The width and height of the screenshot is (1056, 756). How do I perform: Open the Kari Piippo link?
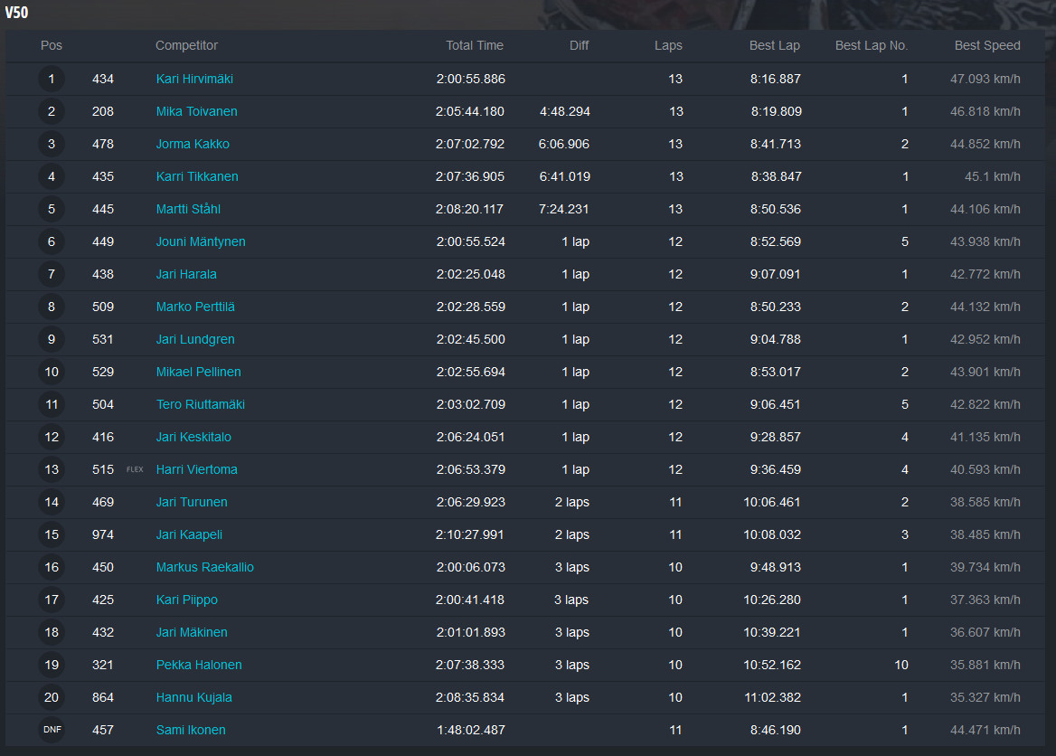187,600
